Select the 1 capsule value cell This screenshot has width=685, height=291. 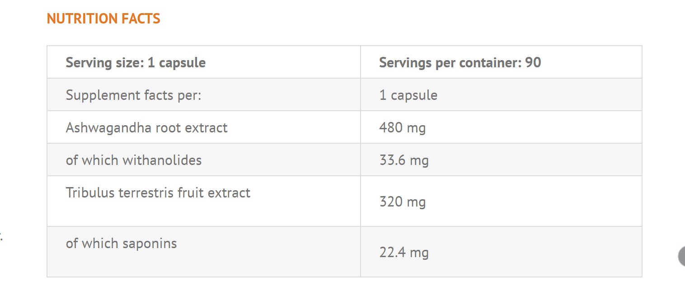[x=408, y=95]
